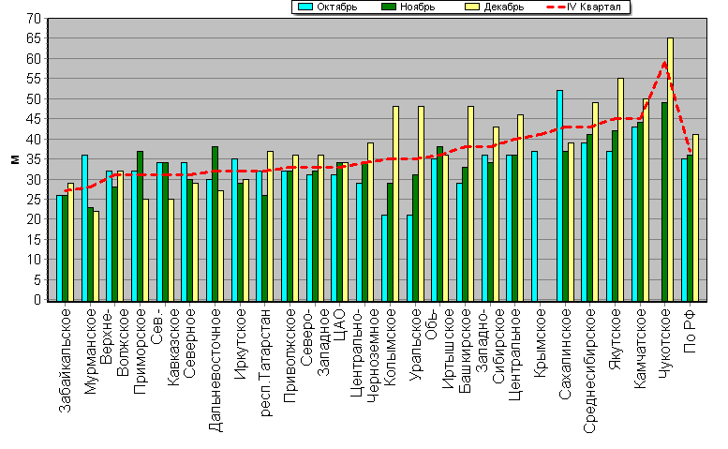The width and height of the screenshot is (728, 449).
Task: Click the 'ЦАО' category label
Action: click(340, 324)
